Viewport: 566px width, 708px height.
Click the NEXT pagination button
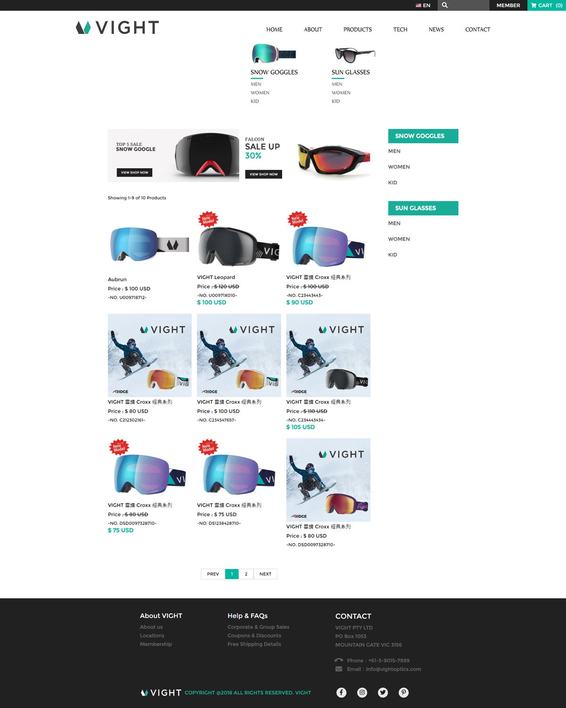click(266, 574)
